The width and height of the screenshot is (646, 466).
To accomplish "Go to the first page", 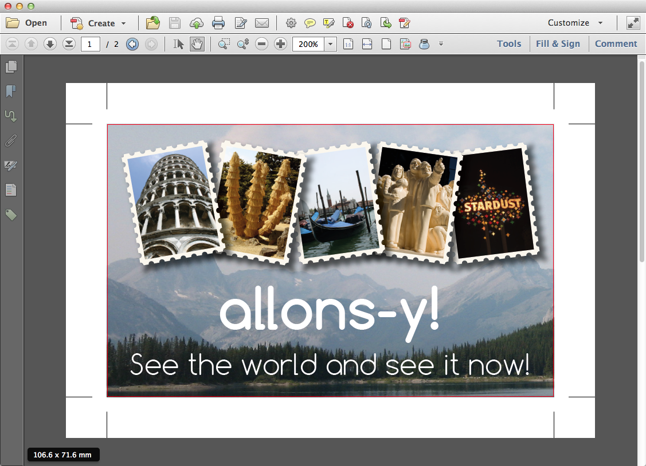I will click(x=13, y=44).
